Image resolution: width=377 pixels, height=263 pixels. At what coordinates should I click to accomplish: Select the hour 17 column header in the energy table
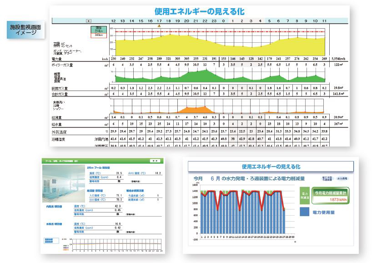(159, 21)
